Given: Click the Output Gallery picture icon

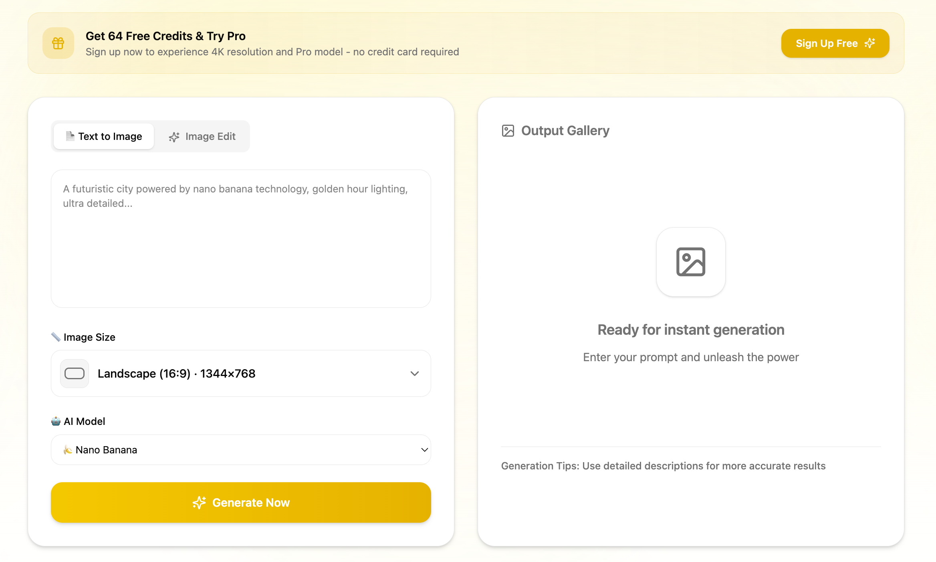Looking at the screenshot, I should 508,131.
